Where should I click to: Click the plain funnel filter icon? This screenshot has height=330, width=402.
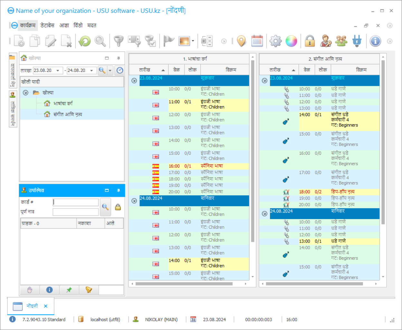click(118, 41)
